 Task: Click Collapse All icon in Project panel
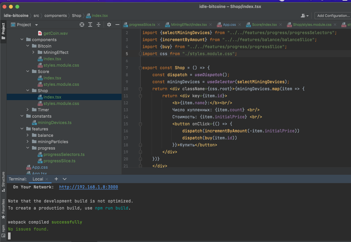pos(99,25)
